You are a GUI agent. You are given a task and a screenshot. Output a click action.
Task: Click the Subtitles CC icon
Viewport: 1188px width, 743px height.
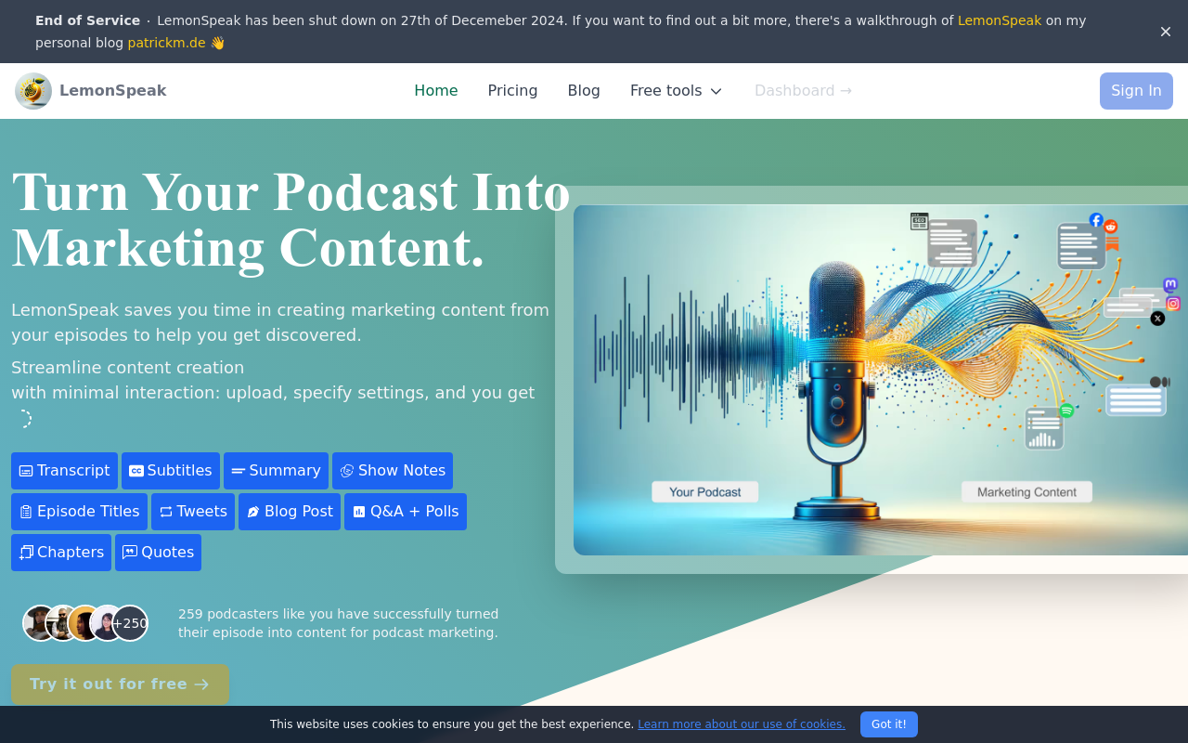click(x=136, y=471)
